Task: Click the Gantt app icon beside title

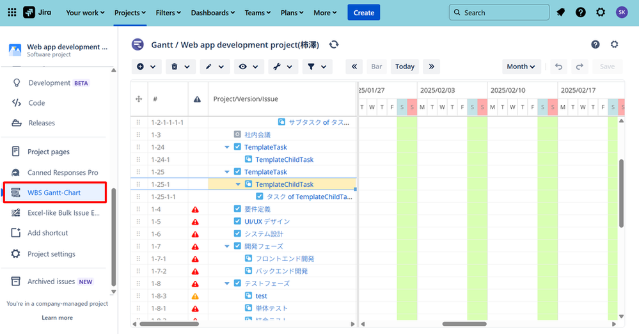Action: (138, 44)
